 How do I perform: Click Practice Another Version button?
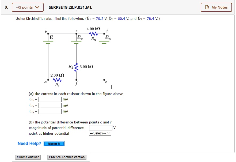pos(67,157)
